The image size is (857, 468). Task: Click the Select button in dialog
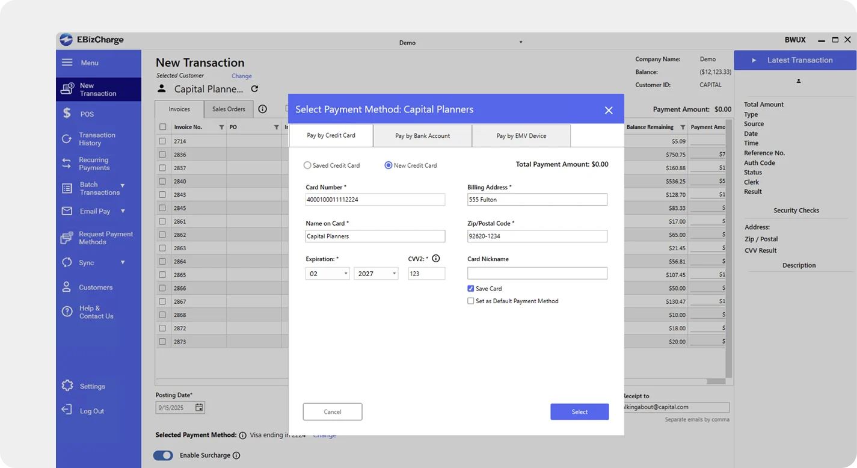coord(580,411)
